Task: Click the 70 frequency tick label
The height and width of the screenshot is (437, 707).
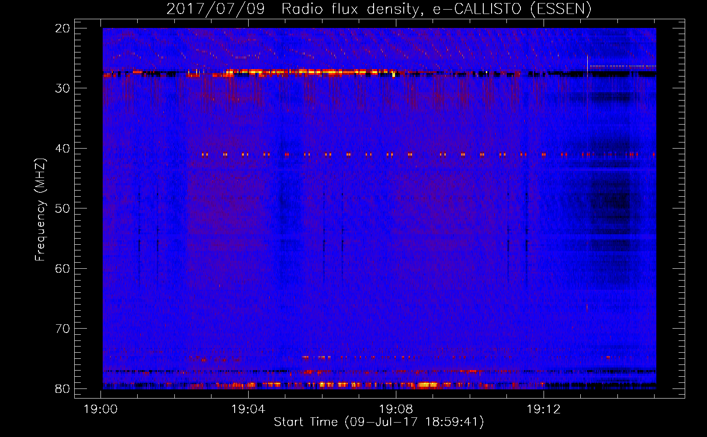Action: [x=63, y=329]
